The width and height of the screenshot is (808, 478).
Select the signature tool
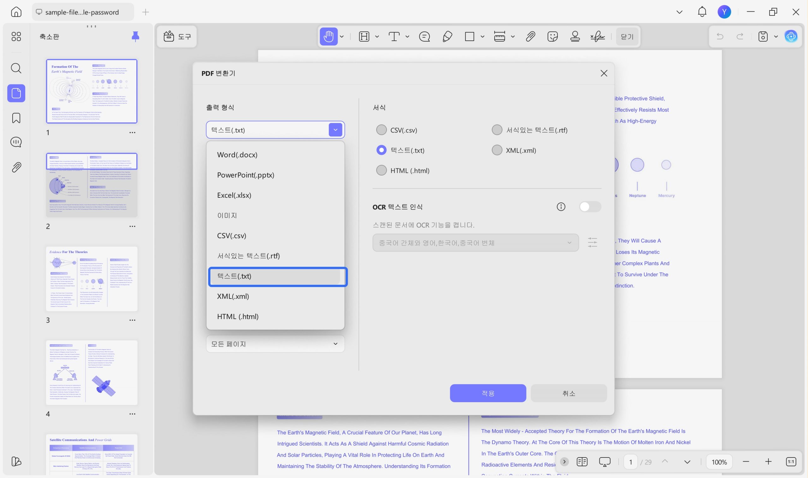coord(597,36)
